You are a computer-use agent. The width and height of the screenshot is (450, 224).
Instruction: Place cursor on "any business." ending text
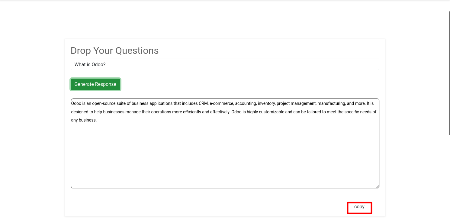click(x=84, y=120)
